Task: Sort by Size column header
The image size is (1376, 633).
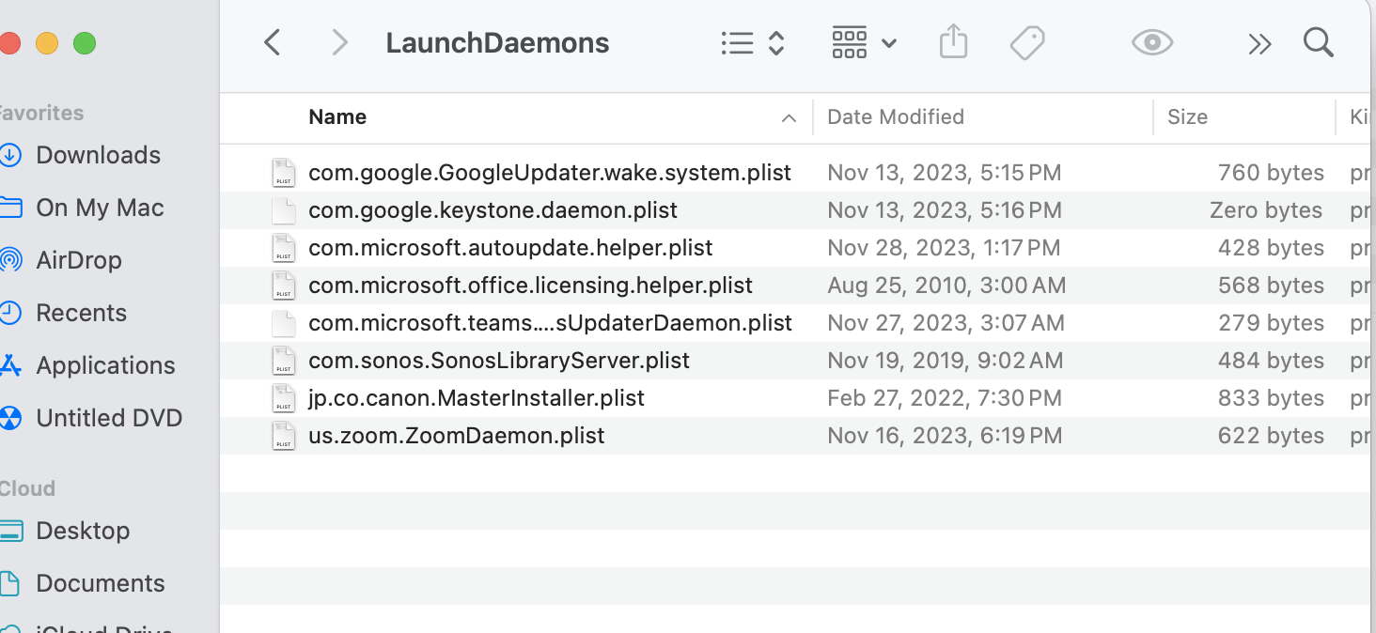Action: coord(1187,117)
